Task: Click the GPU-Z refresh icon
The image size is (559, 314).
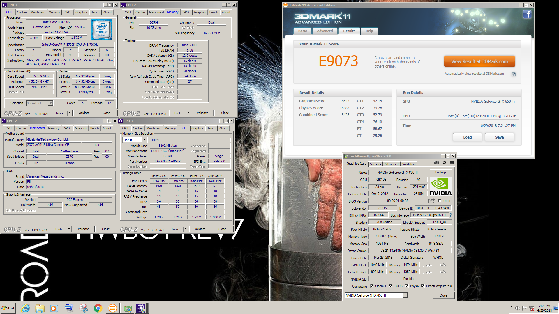Action: pos(444,163)
